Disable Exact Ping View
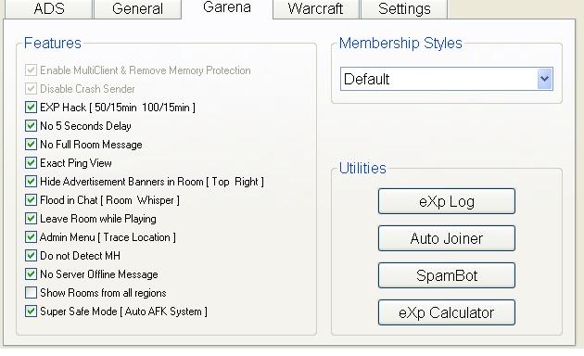This screenshot has height=356, width=584. pos(31,163)
